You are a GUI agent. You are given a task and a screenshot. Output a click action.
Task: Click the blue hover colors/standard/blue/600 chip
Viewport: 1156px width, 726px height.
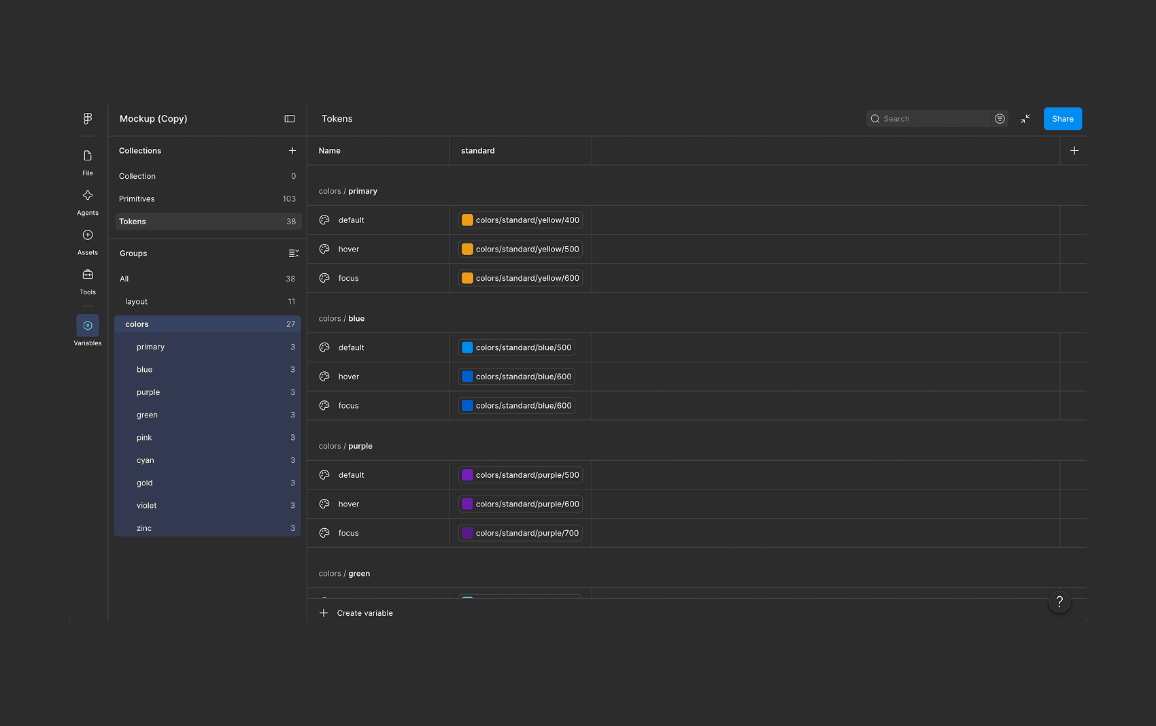tap(517, 377)
